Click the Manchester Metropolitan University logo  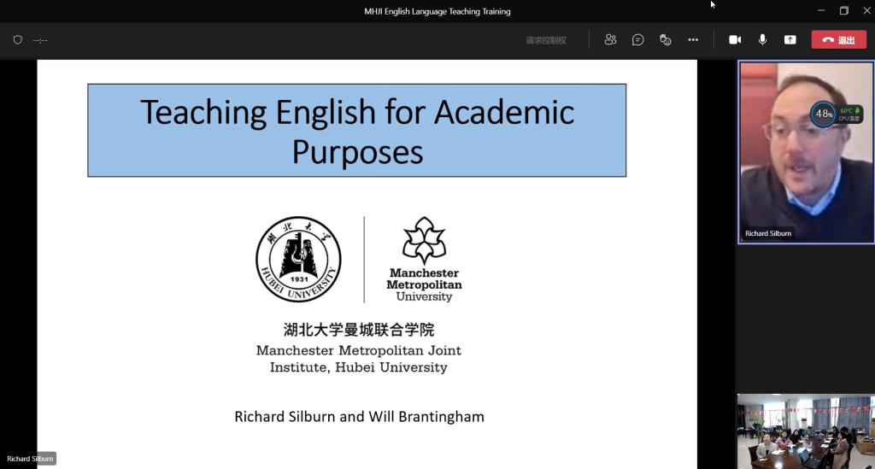point(424,259)
